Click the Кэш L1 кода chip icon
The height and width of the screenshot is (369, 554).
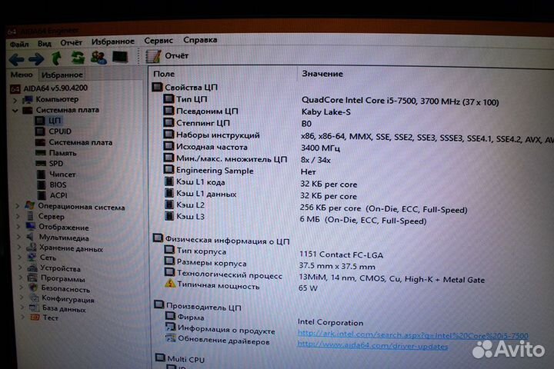coord(169,182)
